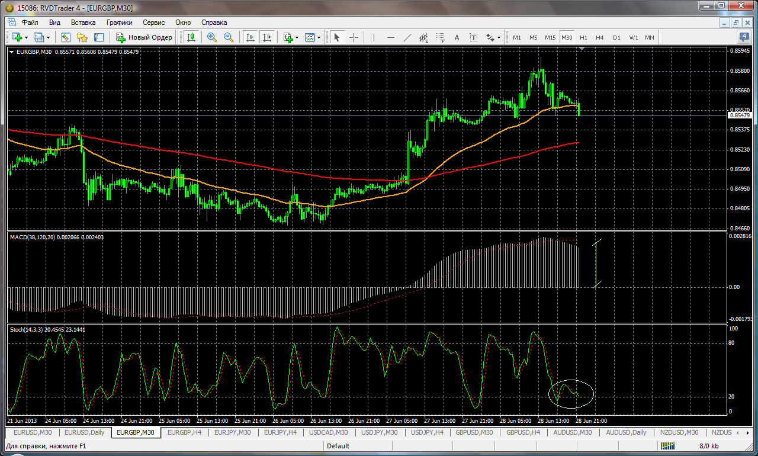Screen dimensions: 758x456
Task: Expand the templates dropdown arrow
Action: [x=319, y=37]
